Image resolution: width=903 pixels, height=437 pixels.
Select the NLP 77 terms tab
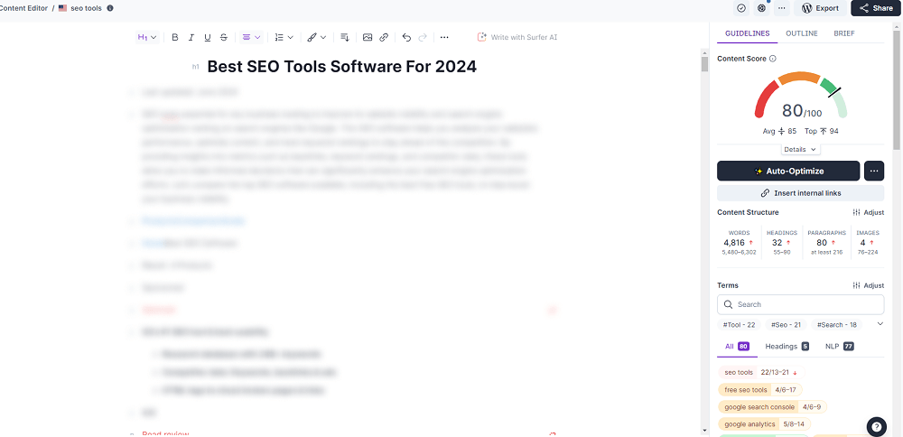pyautogui.click(x=839, y=347)
